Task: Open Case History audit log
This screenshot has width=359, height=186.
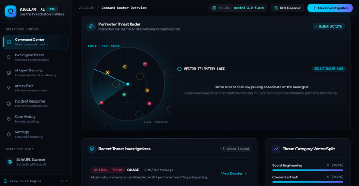Action: (36, 119)
